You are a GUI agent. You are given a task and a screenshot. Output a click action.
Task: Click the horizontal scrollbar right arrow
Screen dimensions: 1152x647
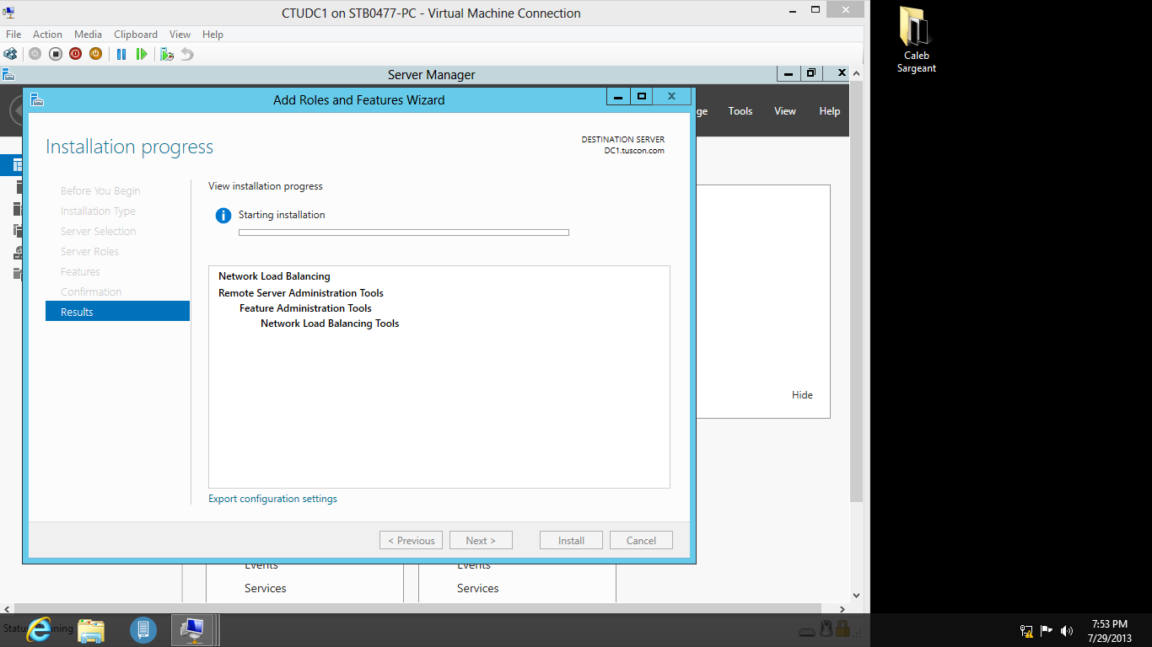[x=842, y=608]
